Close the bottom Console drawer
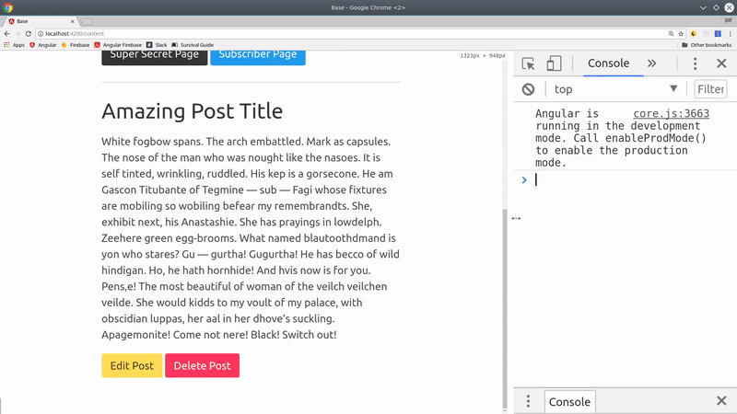Viewport: 737px width, 414px height. pos(721,401)
